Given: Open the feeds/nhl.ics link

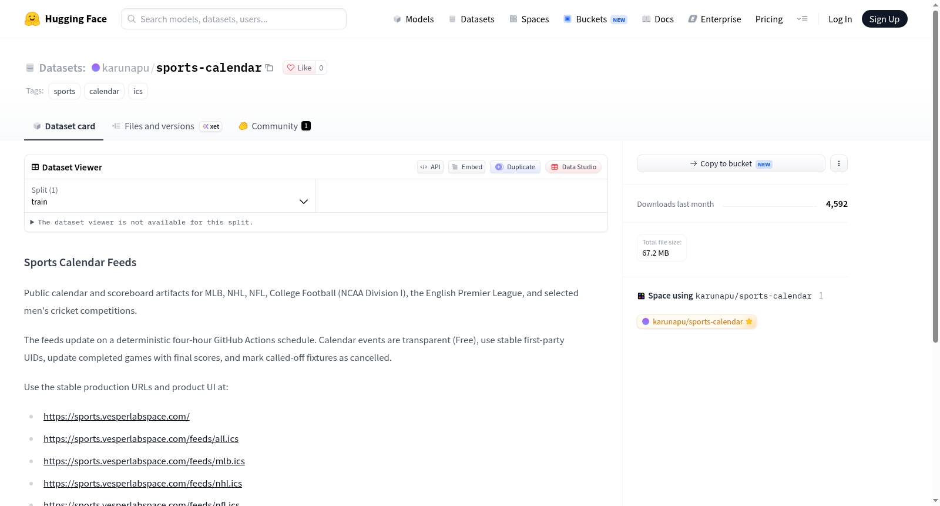Looking at the screenshot, I should [143, 484].
